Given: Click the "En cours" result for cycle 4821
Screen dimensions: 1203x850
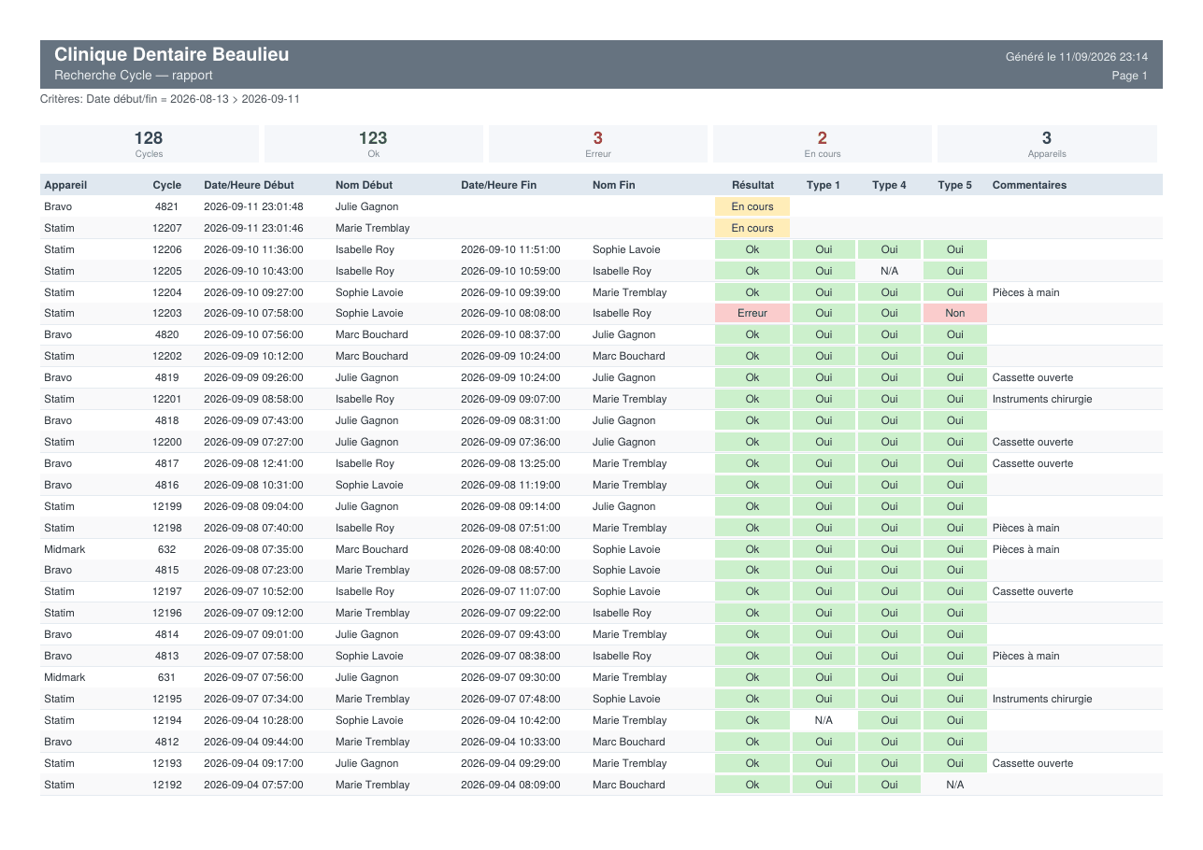Looking at the screenshot, I should coord(752,206).
